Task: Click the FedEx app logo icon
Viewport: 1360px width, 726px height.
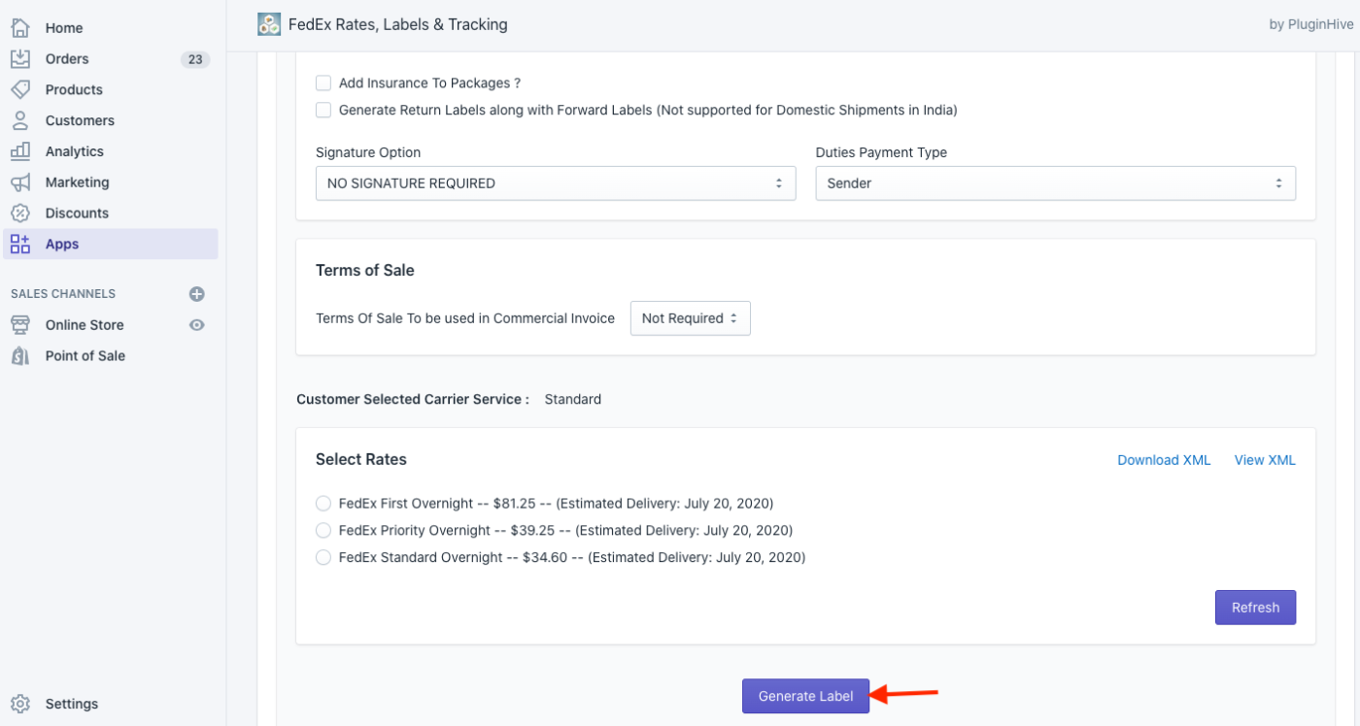Action: (x=269, y=24)
